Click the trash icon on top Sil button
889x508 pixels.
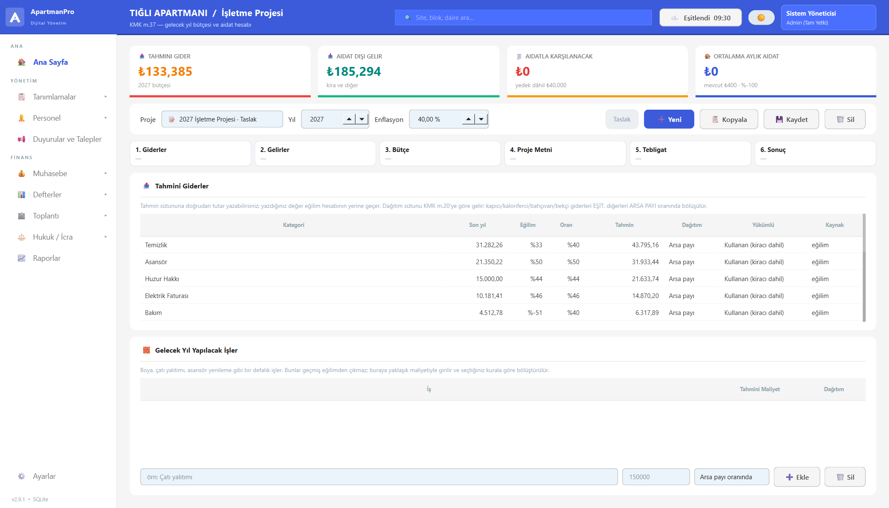coord(840,119)
